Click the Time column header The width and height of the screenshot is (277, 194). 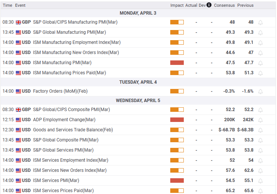coord(8,5)
